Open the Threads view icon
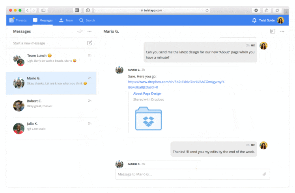The width and height of the screenshot is (295, 193). pyautogui.click(x=11, y=20)
